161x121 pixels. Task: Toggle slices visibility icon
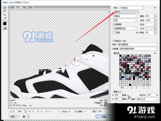coord(5,28)
